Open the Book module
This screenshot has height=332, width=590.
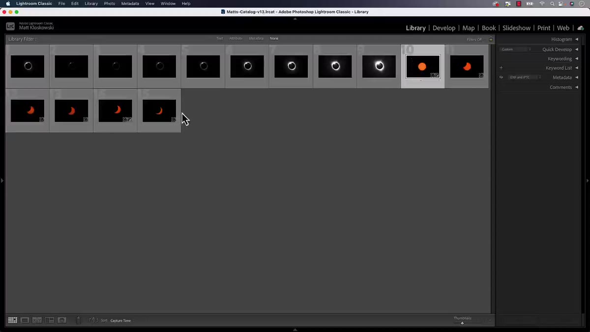pyautogui.click(x=489, y=28)
